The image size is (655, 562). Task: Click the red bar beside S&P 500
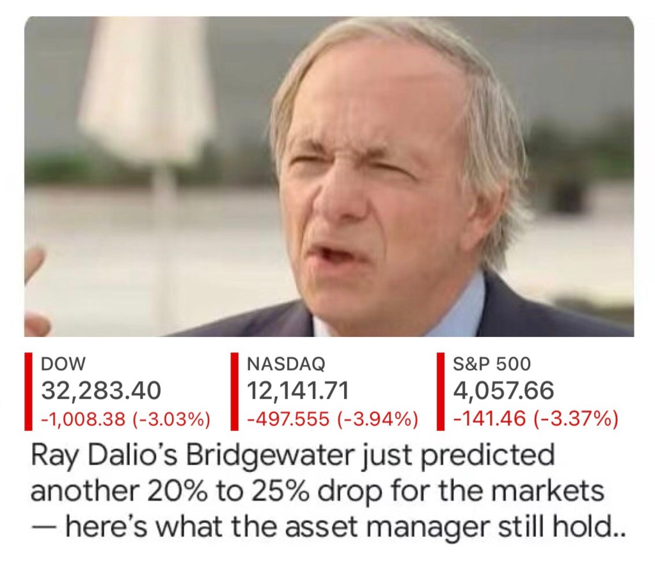click(x=441, y=391)
